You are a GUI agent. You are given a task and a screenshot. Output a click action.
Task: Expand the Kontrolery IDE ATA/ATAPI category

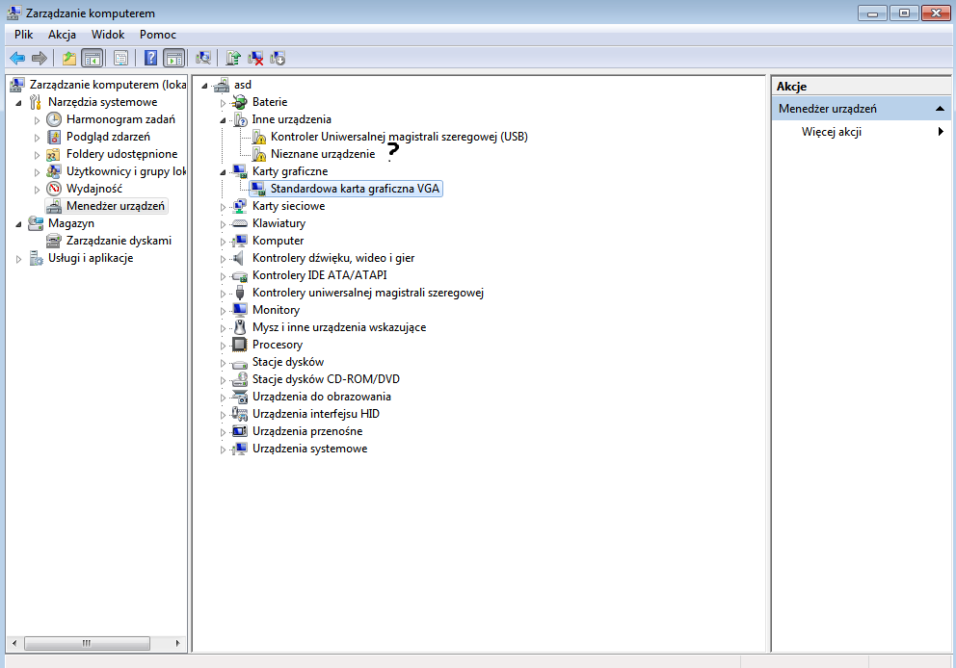(x=224, y=276)
